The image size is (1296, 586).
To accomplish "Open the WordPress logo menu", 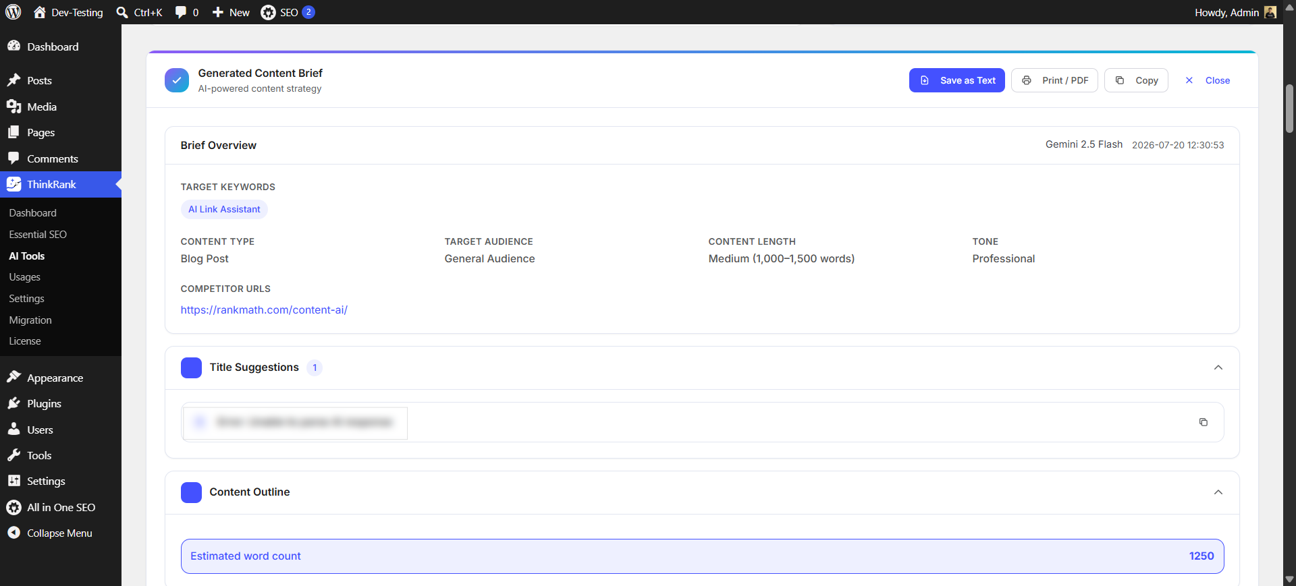I will pos(13,12).
